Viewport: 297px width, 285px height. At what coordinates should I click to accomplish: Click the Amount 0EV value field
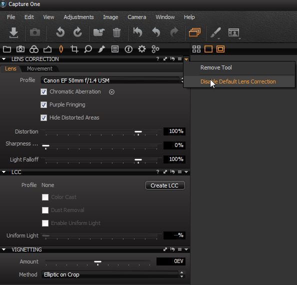[x=171, y=261]
